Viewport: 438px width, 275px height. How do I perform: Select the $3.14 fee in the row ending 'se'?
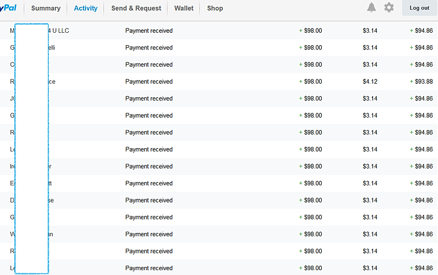370,200
